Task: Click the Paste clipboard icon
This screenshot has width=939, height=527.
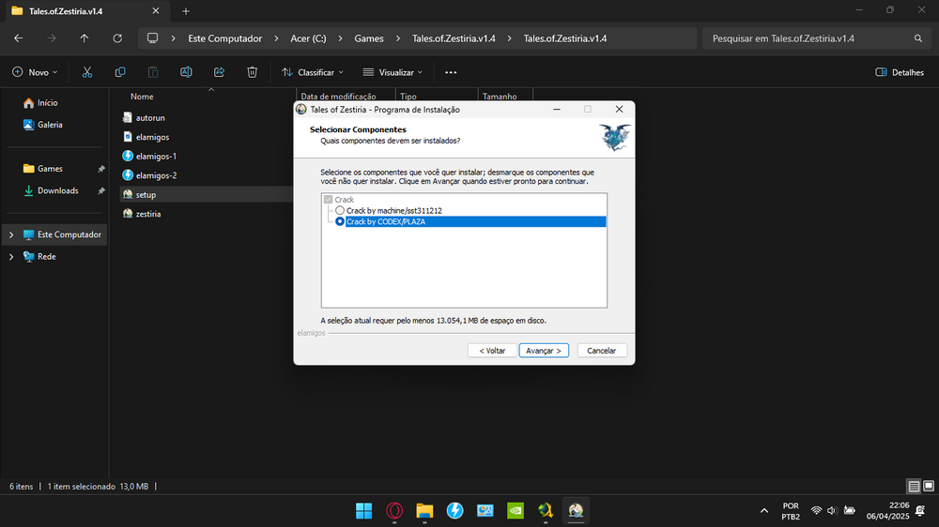Action: 153,72
